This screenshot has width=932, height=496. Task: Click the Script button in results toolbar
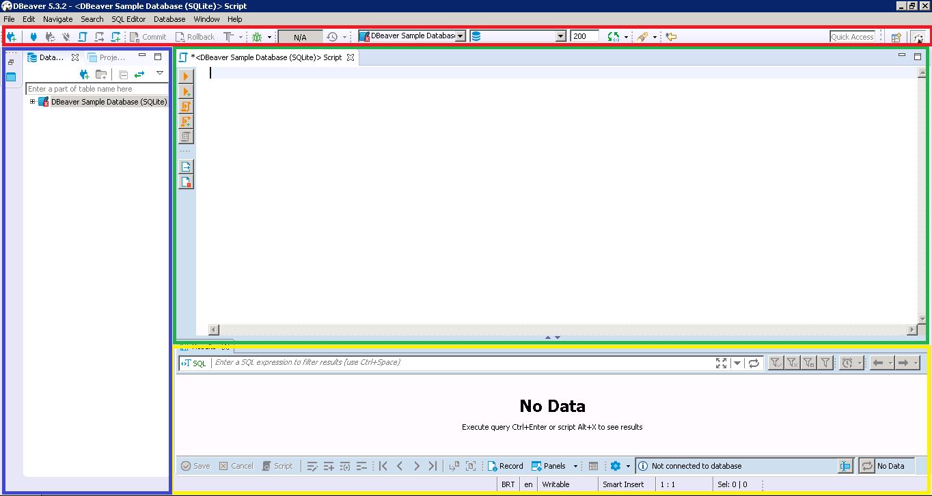278,466
